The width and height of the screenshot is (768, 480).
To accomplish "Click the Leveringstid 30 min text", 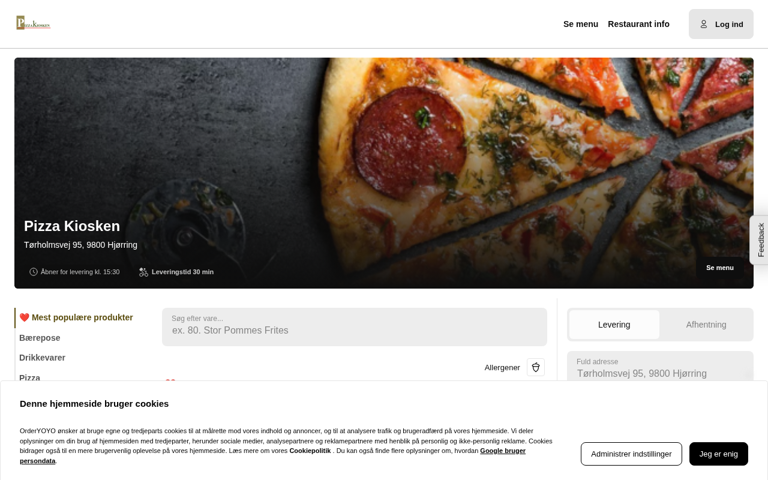I will point(182,272).
